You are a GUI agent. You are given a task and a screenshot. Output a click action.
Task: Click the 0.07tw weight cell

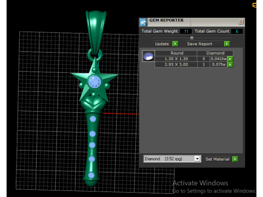click(x=219, y=65)
